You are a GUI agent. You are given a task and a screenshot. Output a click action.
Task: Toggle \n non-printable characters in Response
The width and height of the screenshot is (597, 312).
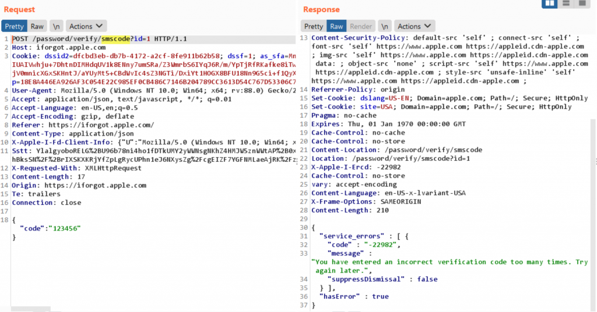(x=385, y=26)
